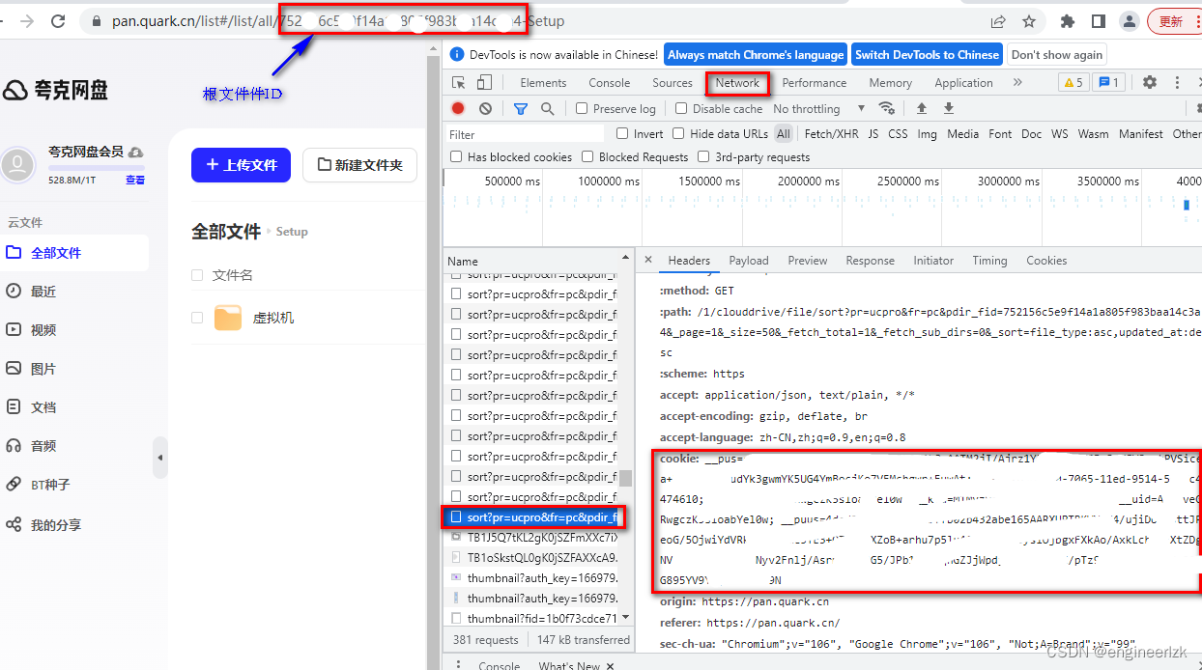1202x670 pixels.
Task: Open network conditions wifi icon
Action: pos(886,109)
